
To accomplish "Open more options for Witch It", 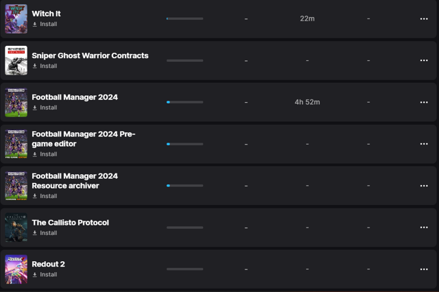I will pyautogui.click(x=424, y=19).
